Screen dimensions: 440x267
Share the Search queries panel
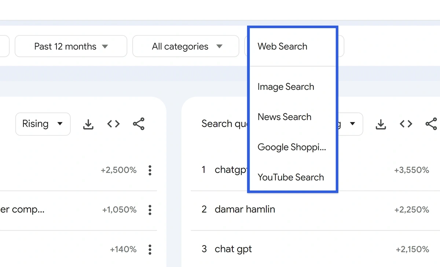[431, 124]
